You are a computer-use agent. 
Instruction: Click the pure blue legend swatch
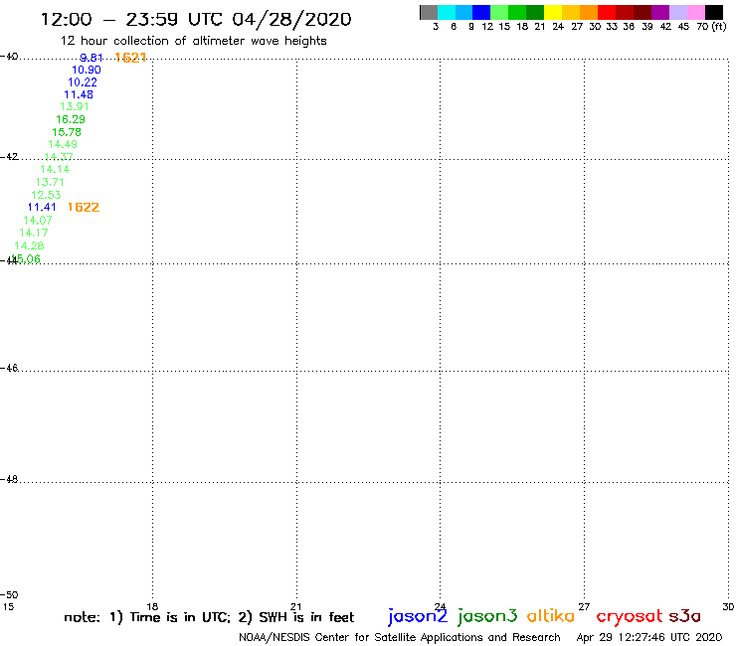[481, 12]
